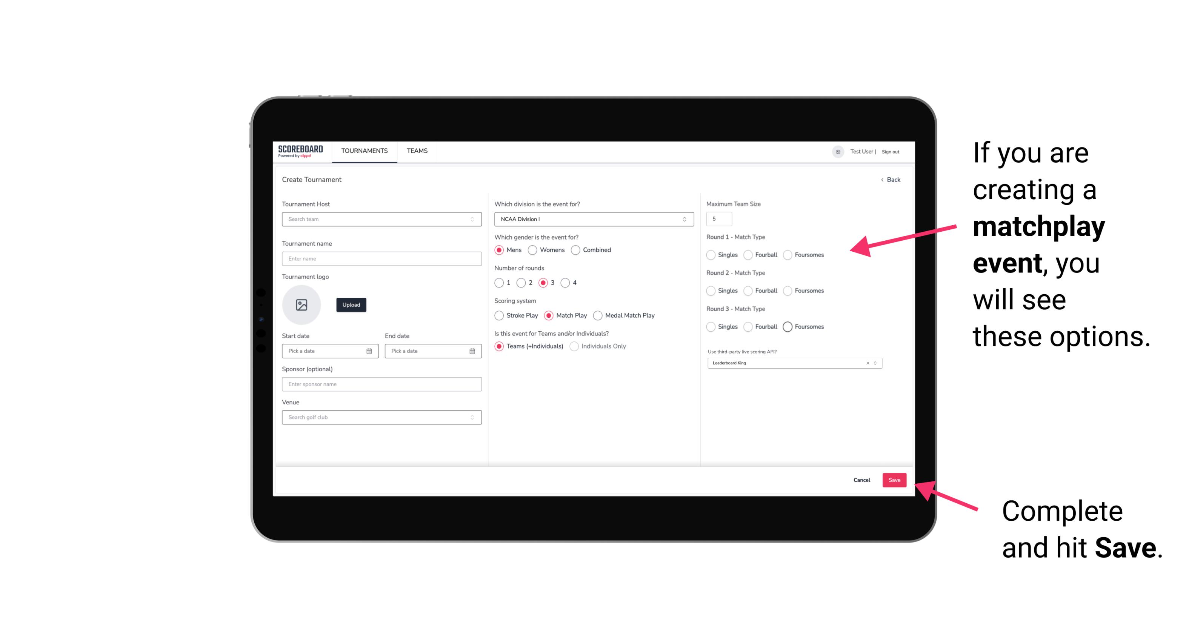Click the Upload tournament logo button
The height and width of the screenshot is (638, 1186).
[x=351, y=305]
